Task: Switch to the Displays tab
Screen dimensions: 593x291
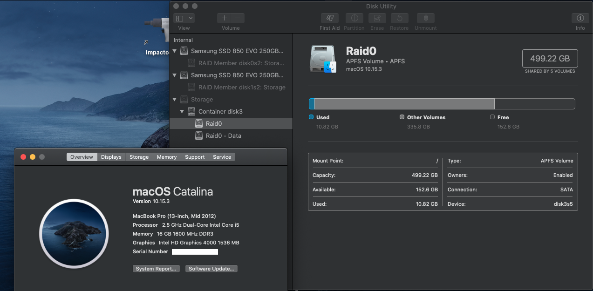Action: [111, 157]
